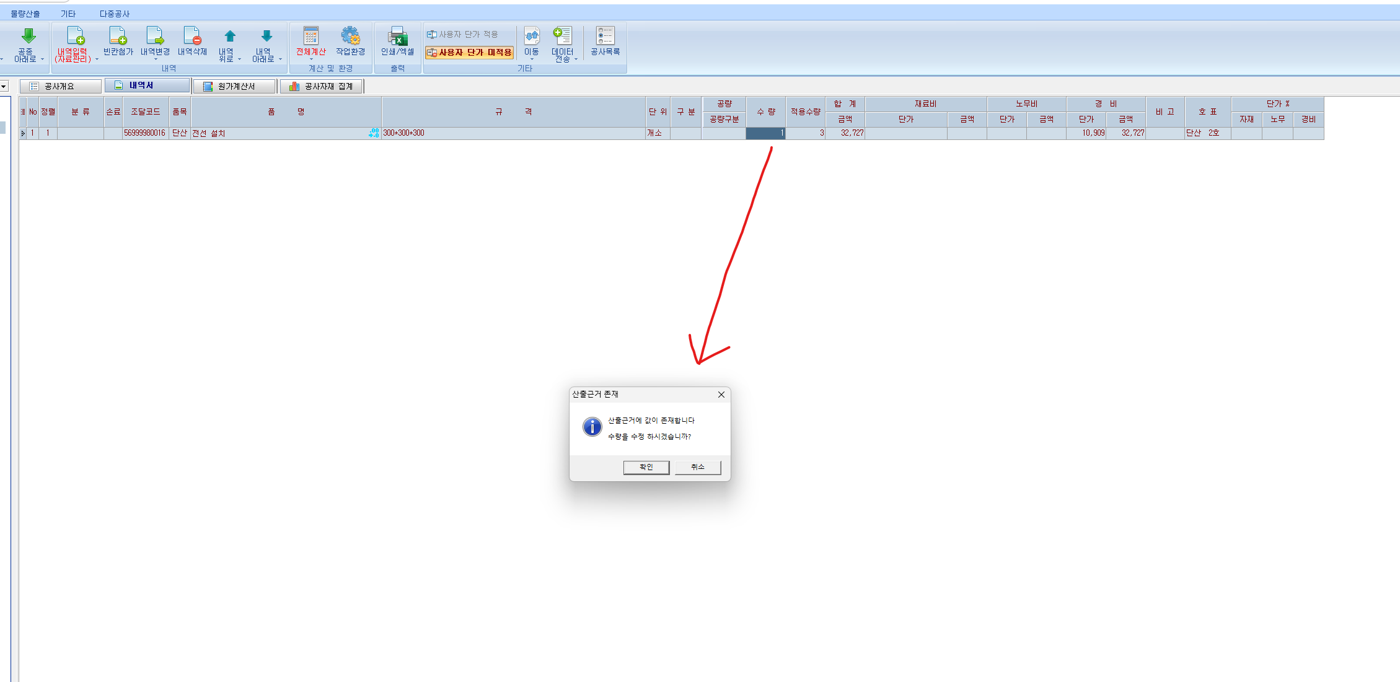
Task: Expand the 내역 아래로 dropdown arrow
Action: coord(280,59)
